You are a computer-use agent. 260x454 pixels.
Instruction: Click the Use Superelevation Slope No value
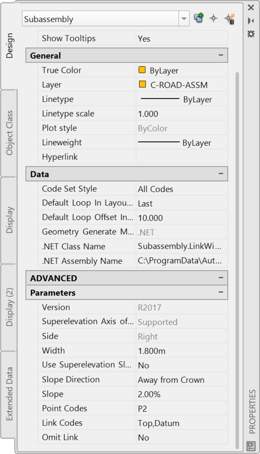coord(182,365)
